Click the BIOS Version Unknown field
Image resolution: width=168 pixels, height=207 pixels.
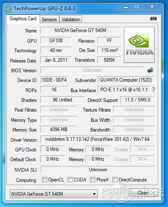tap(92, 70)
